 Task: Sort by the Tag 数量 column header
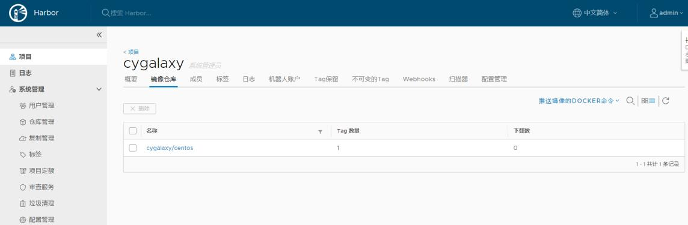pos(348,131)
